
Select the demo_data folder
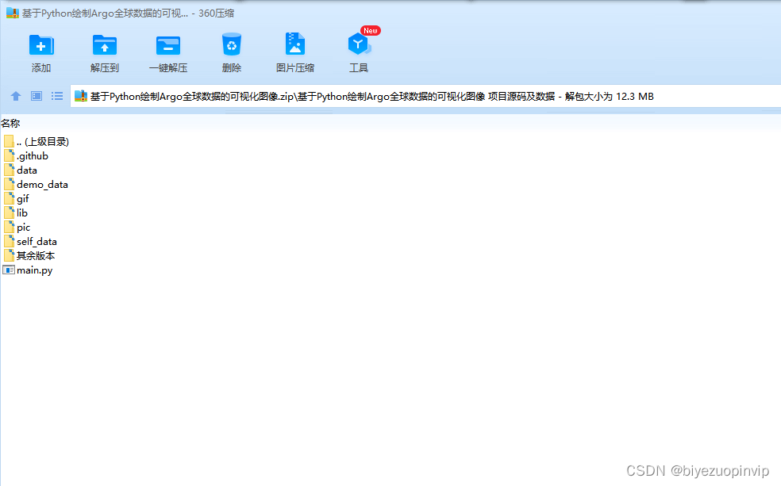36,185
